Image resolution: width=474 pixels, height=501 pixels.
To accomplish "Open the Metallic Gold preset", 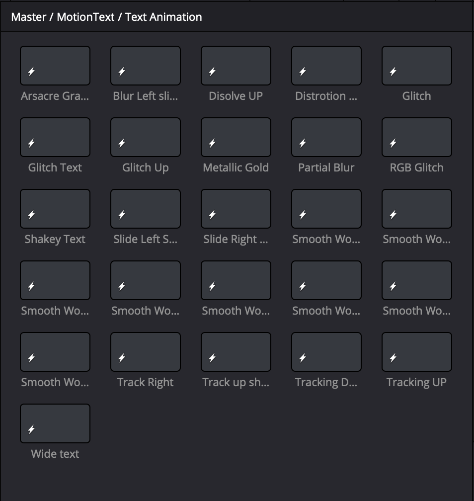I will pos(236,137).
